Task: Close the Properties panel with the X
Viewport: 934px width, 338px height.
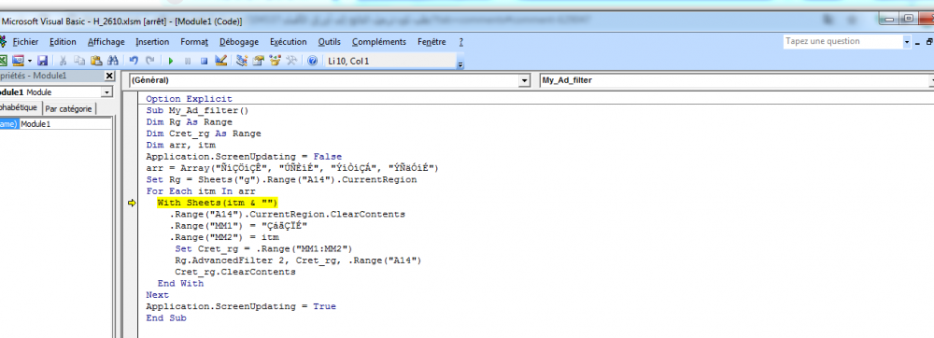Action: pyautogui.click(x=109, y=76)
